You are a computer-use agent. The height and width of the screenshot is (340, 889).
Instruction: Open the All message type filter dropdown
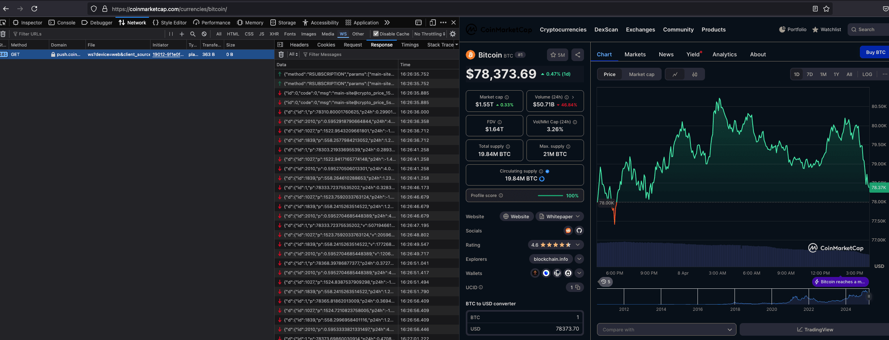[x=294, y=54]
